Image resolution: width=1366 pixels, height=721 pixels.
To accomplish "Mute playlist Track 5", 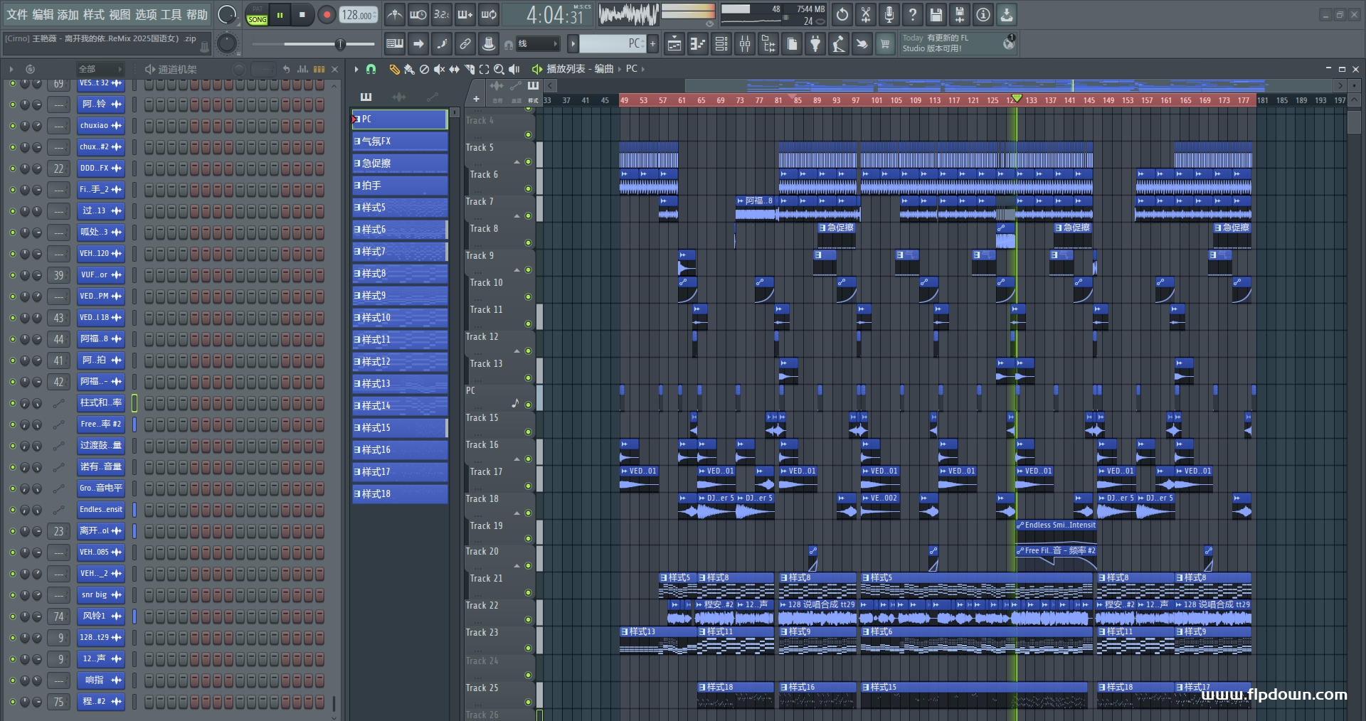I will pyautogui.click(x=528, y=161).
